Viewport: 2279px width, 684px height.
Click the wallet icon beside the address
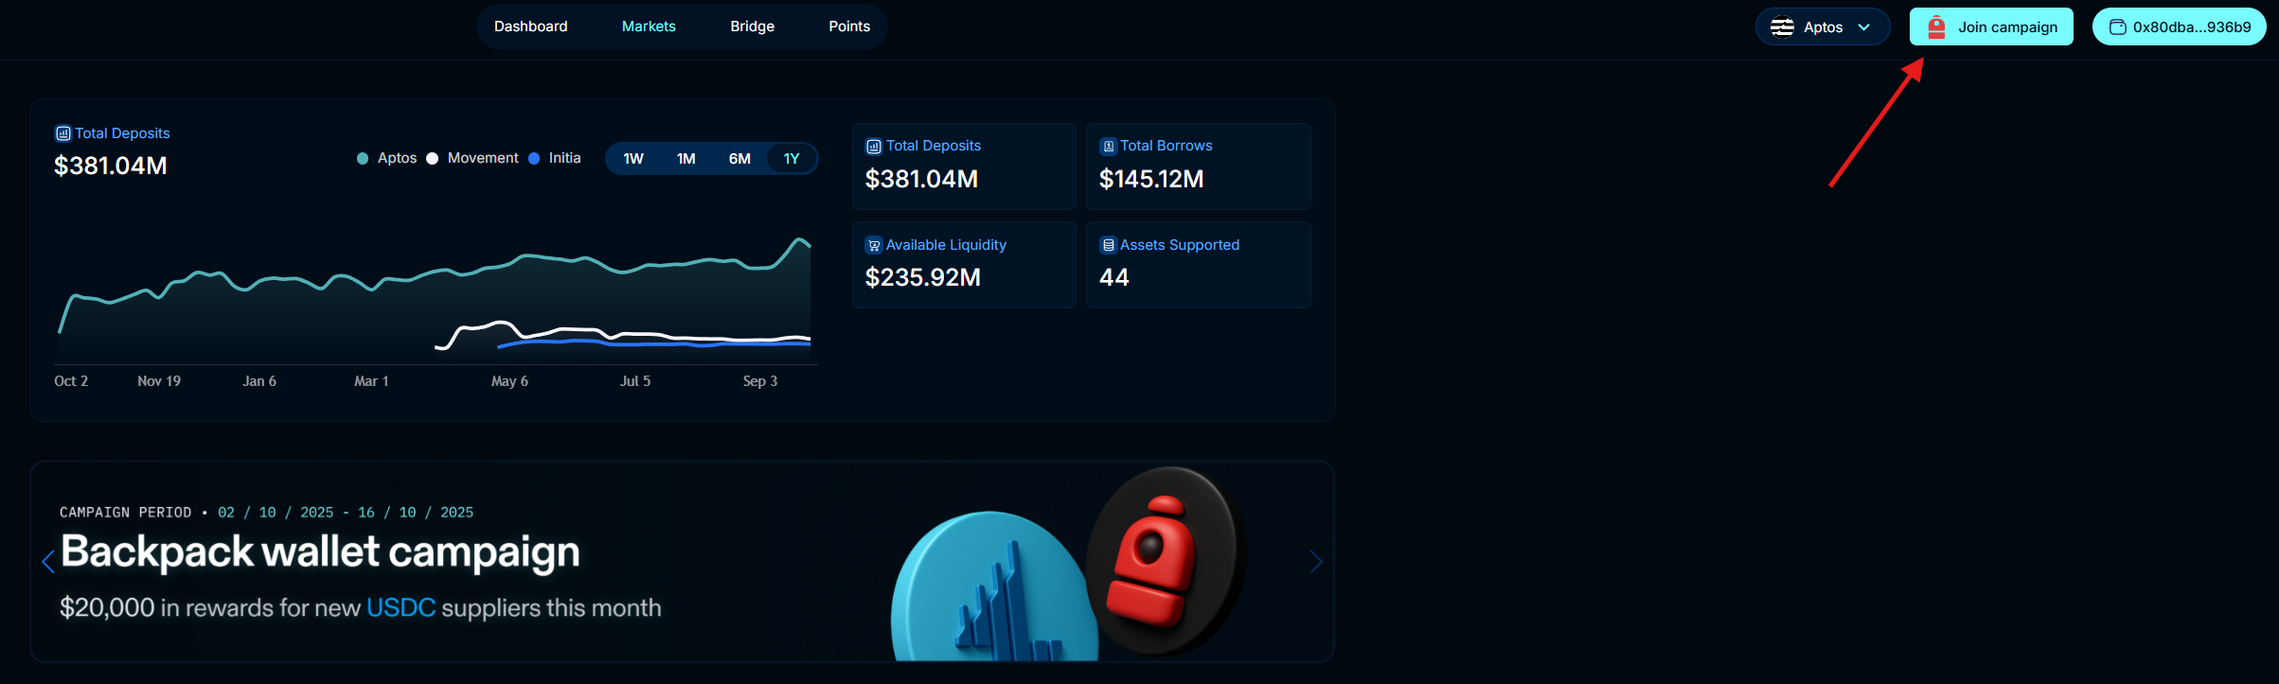tap(2117, 27)
